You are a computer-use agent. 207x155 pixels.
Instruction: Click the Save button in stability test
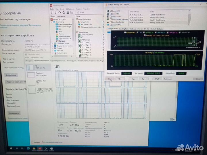point(144,79)
